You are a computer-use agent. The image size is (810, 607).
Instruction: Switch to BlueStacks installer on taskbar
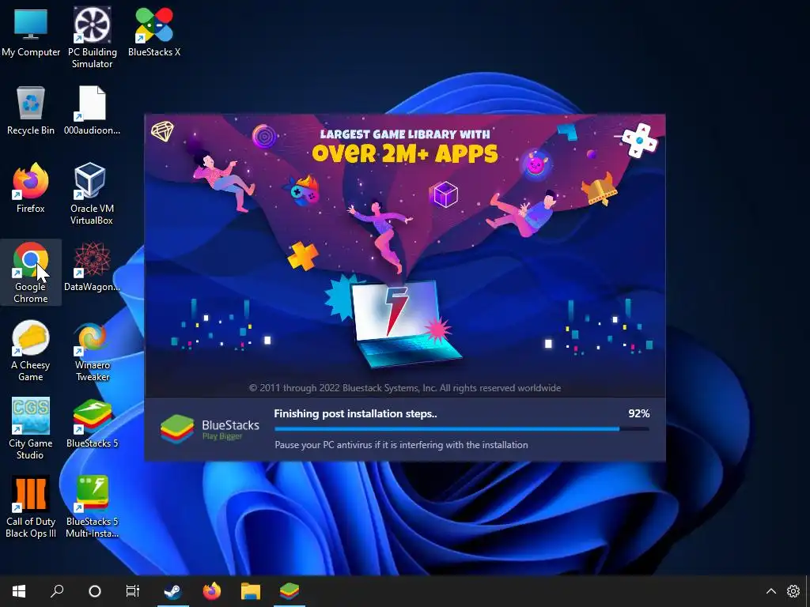[290, 591]
